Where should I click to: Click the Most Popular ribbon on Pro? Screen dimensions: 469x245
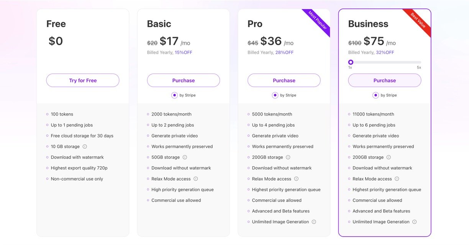coord(318,22)
